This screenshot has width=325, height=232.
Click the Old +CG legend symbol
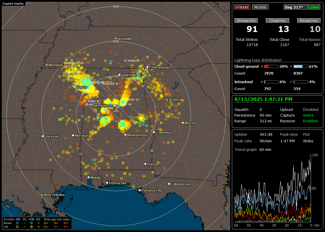point(31,227)
